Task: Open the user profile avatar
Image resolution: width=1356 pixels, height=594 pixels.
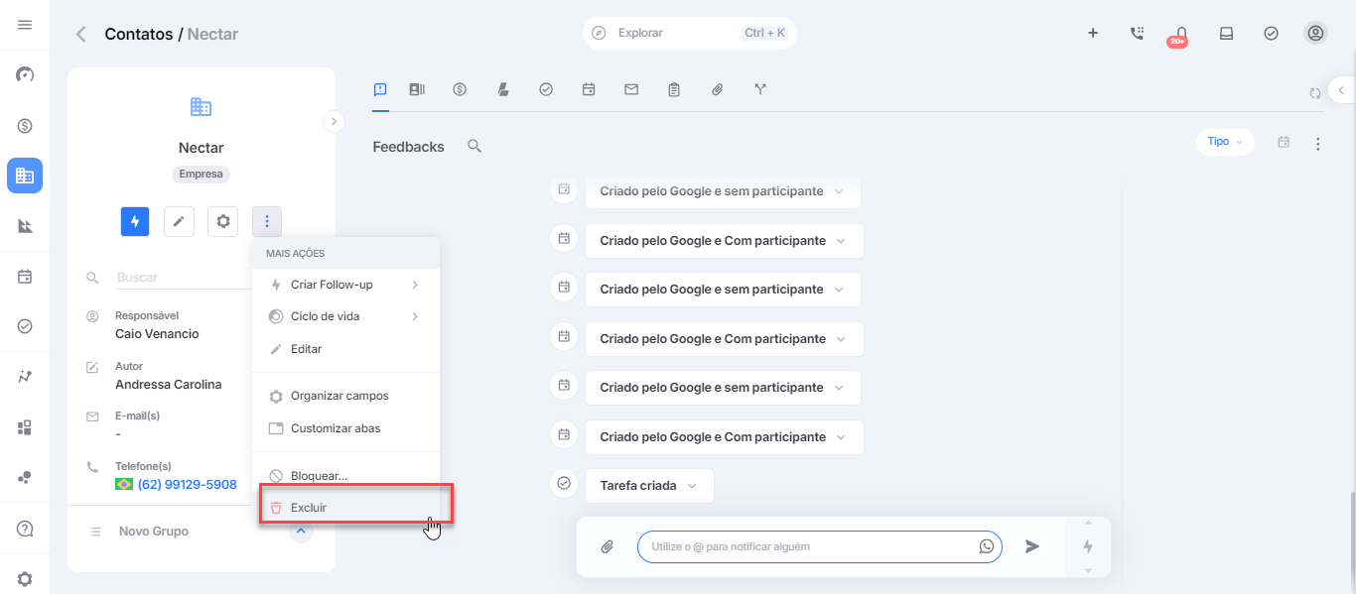Action: click(x=1315, y=33)
